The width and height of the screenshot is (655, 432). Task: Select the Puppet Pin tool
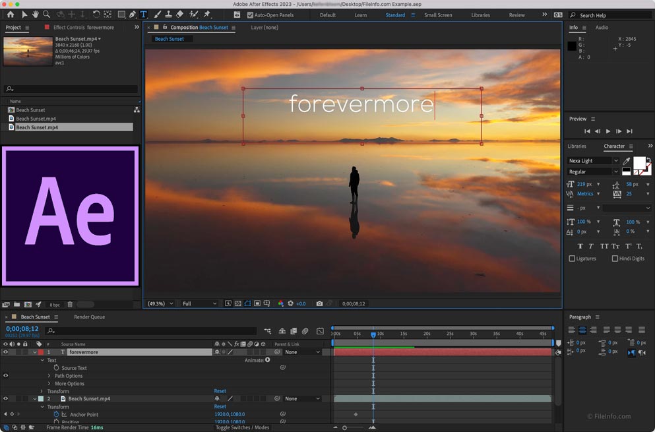pyautogui.click(x=207, y=15)
